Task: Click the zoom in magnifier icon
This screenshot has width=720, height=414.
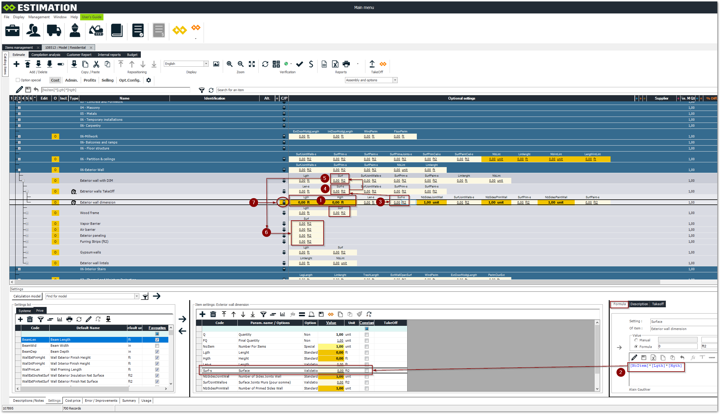Action: pos(229,64)
